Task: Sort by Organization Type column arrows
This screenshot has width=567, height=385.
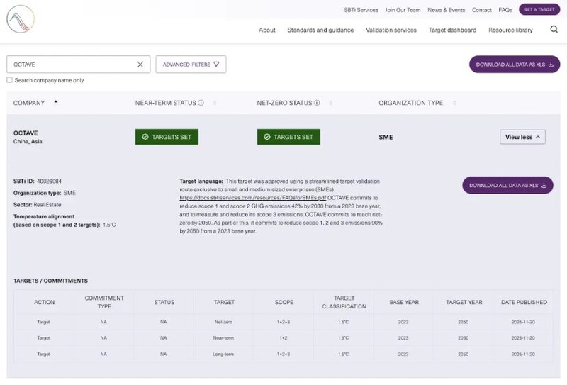Action: click(x=454, y=103)
